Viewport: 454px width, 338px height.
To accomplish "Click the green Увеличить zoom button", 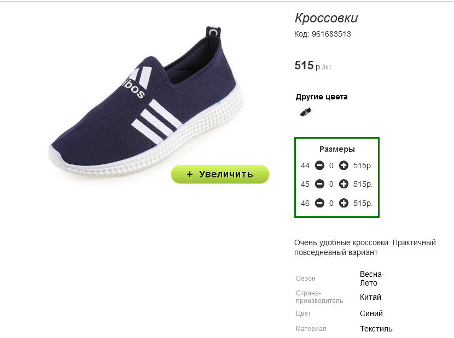I will tap(220, 174).
